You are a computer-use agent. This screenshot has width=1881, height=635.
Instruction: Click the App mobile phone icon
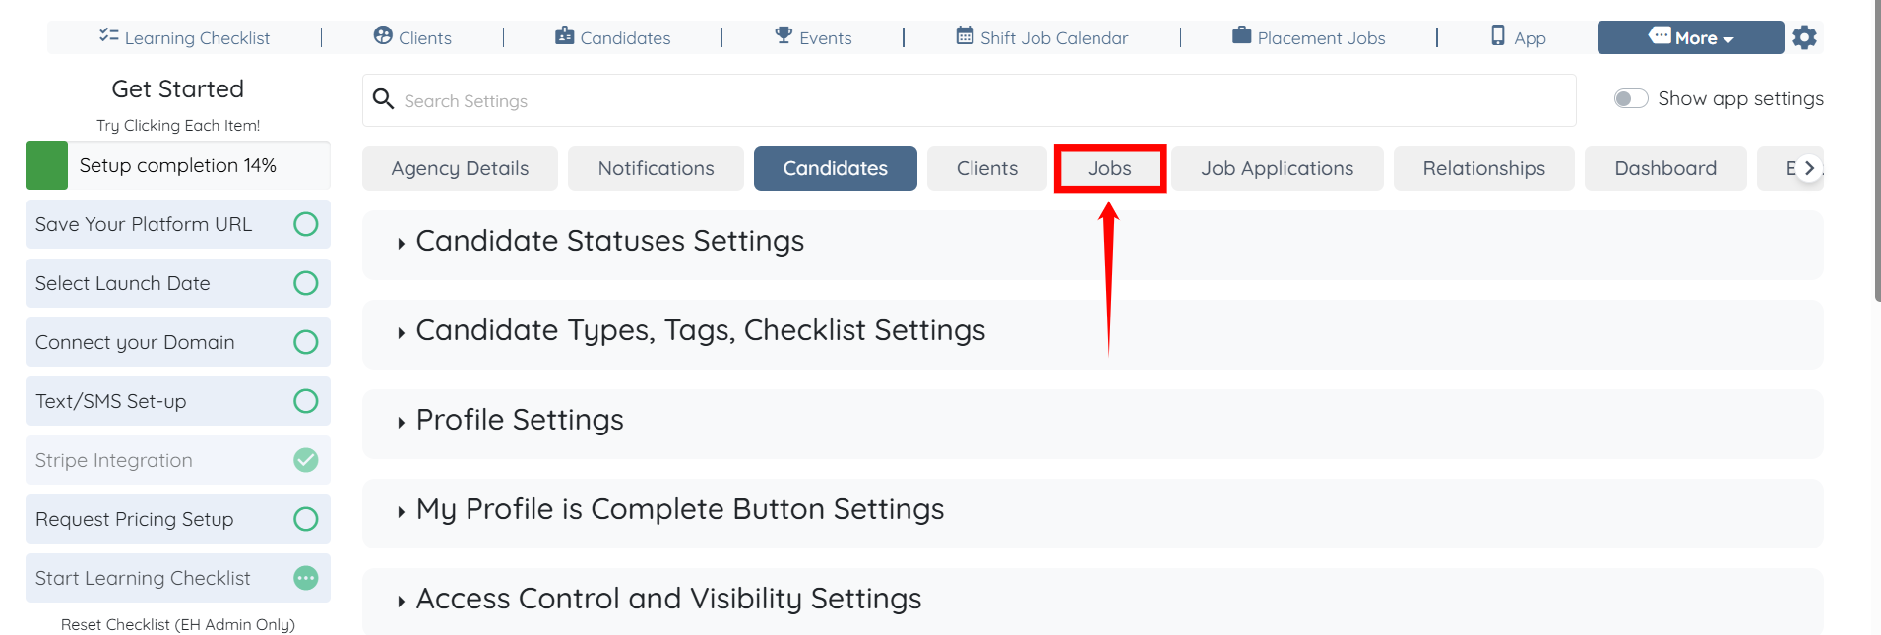click(1497, 36)
